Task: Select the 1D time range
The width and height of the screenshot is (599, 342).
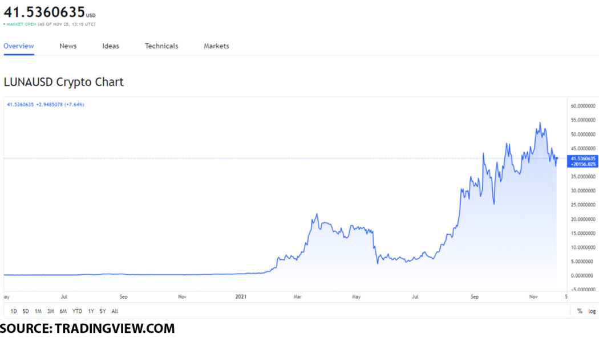Action: click(13, 311)
